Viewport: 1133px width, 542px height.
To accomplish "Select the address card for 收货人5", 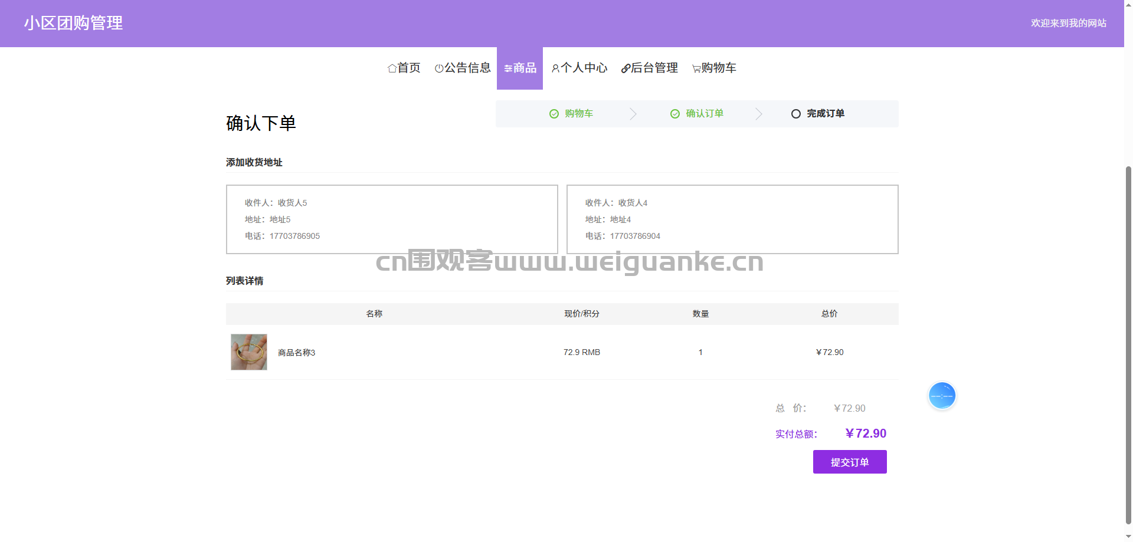I will (x=392, y=219).
